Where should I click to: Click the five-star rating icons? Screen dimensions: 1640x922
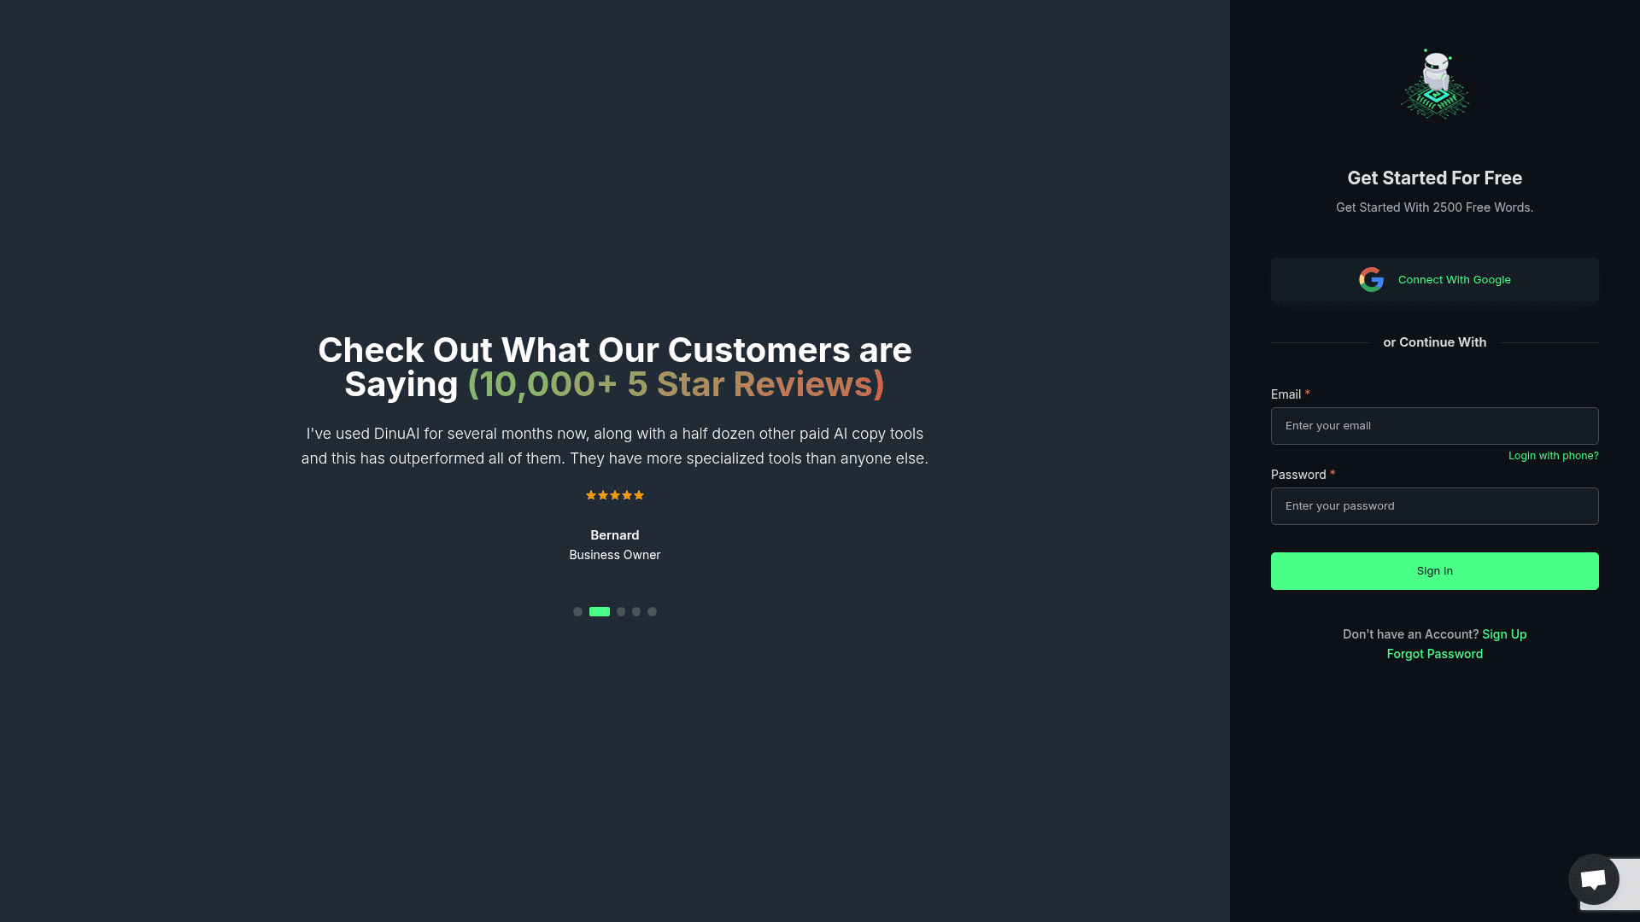pos(615,495)
